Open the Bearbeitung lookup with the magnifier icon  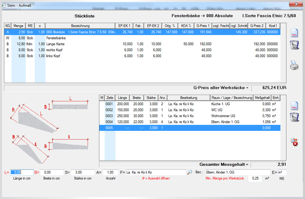[190, 172]
